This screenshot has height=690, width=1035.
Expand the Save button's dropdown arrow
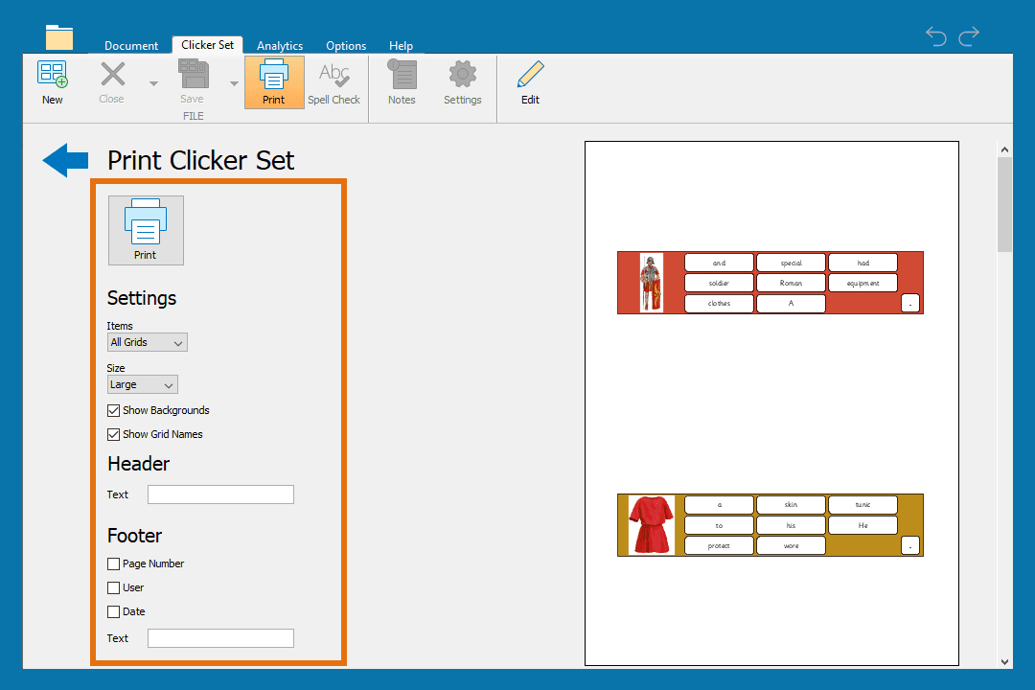pyautogui.click(x=234, y=84)
